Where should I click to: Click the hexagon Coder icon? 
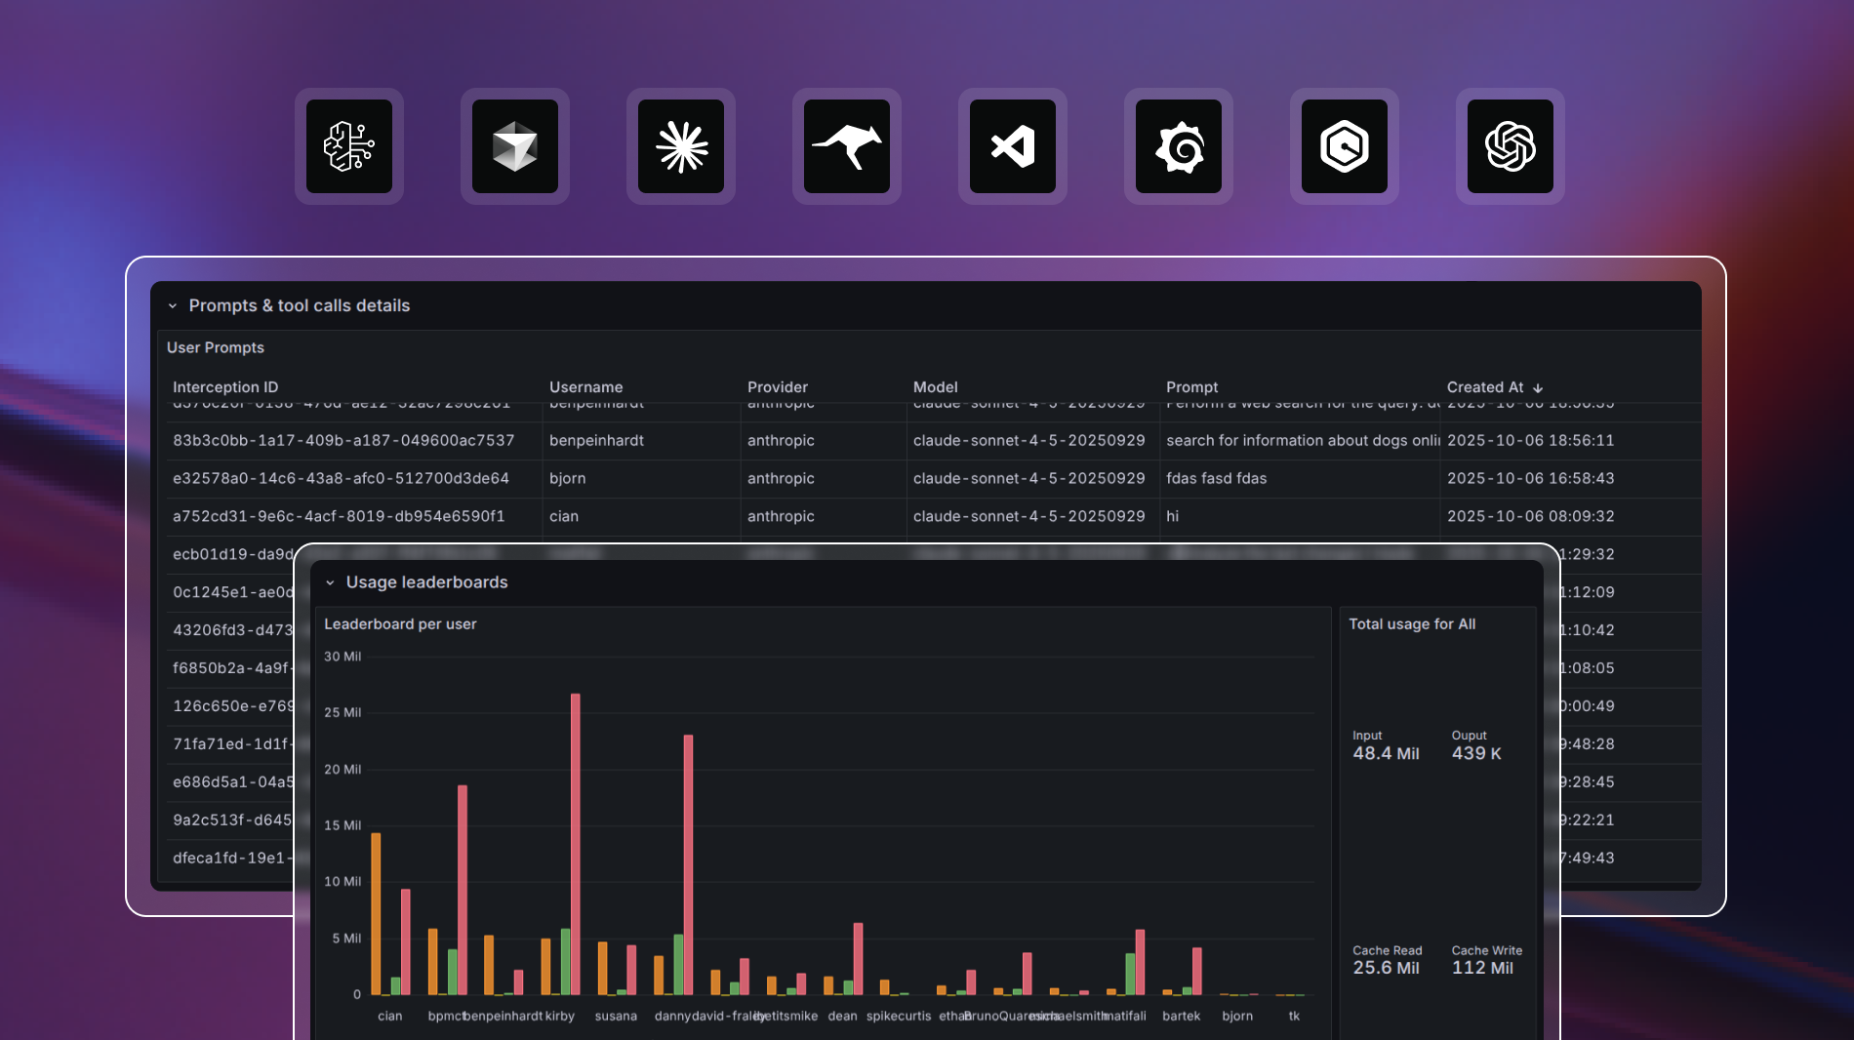[x=1345, y=146]
